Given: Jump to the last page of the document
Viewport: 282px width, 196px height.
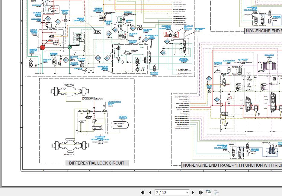Looking at the screenshot, I should click(200, 193).
